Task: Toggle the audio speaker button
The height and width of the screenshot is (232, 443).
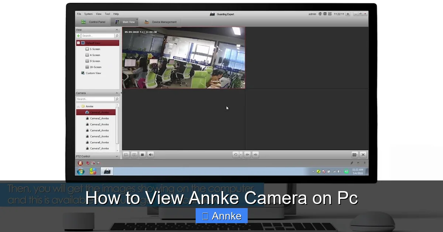Action: 151,155
